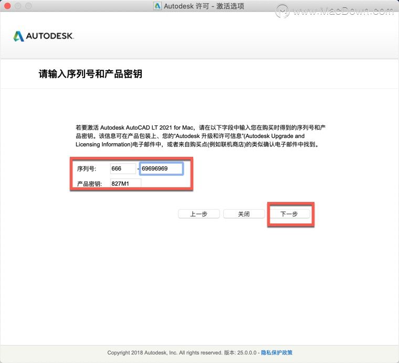Focus the serial number field containing 666
399x363 pixels.
(x=123, y=168)
